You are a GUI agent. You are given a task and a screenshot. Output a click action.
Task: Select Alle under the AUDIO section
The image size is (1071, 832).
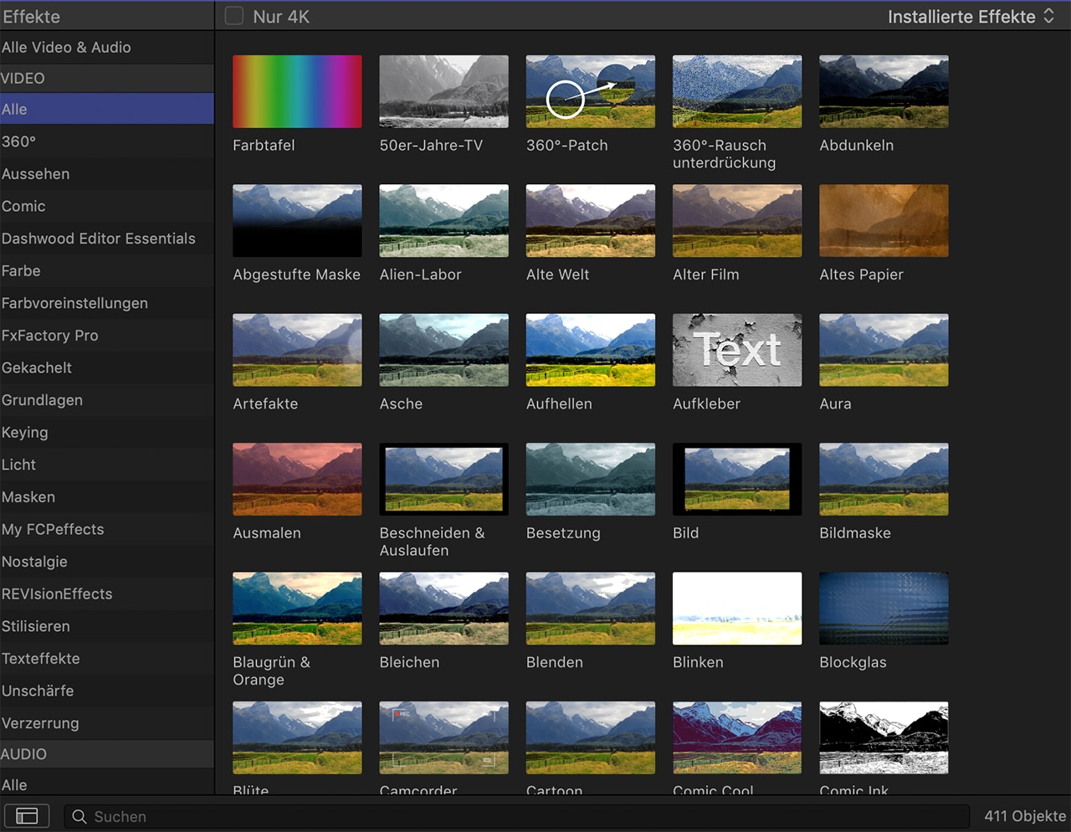coord(14,784)
